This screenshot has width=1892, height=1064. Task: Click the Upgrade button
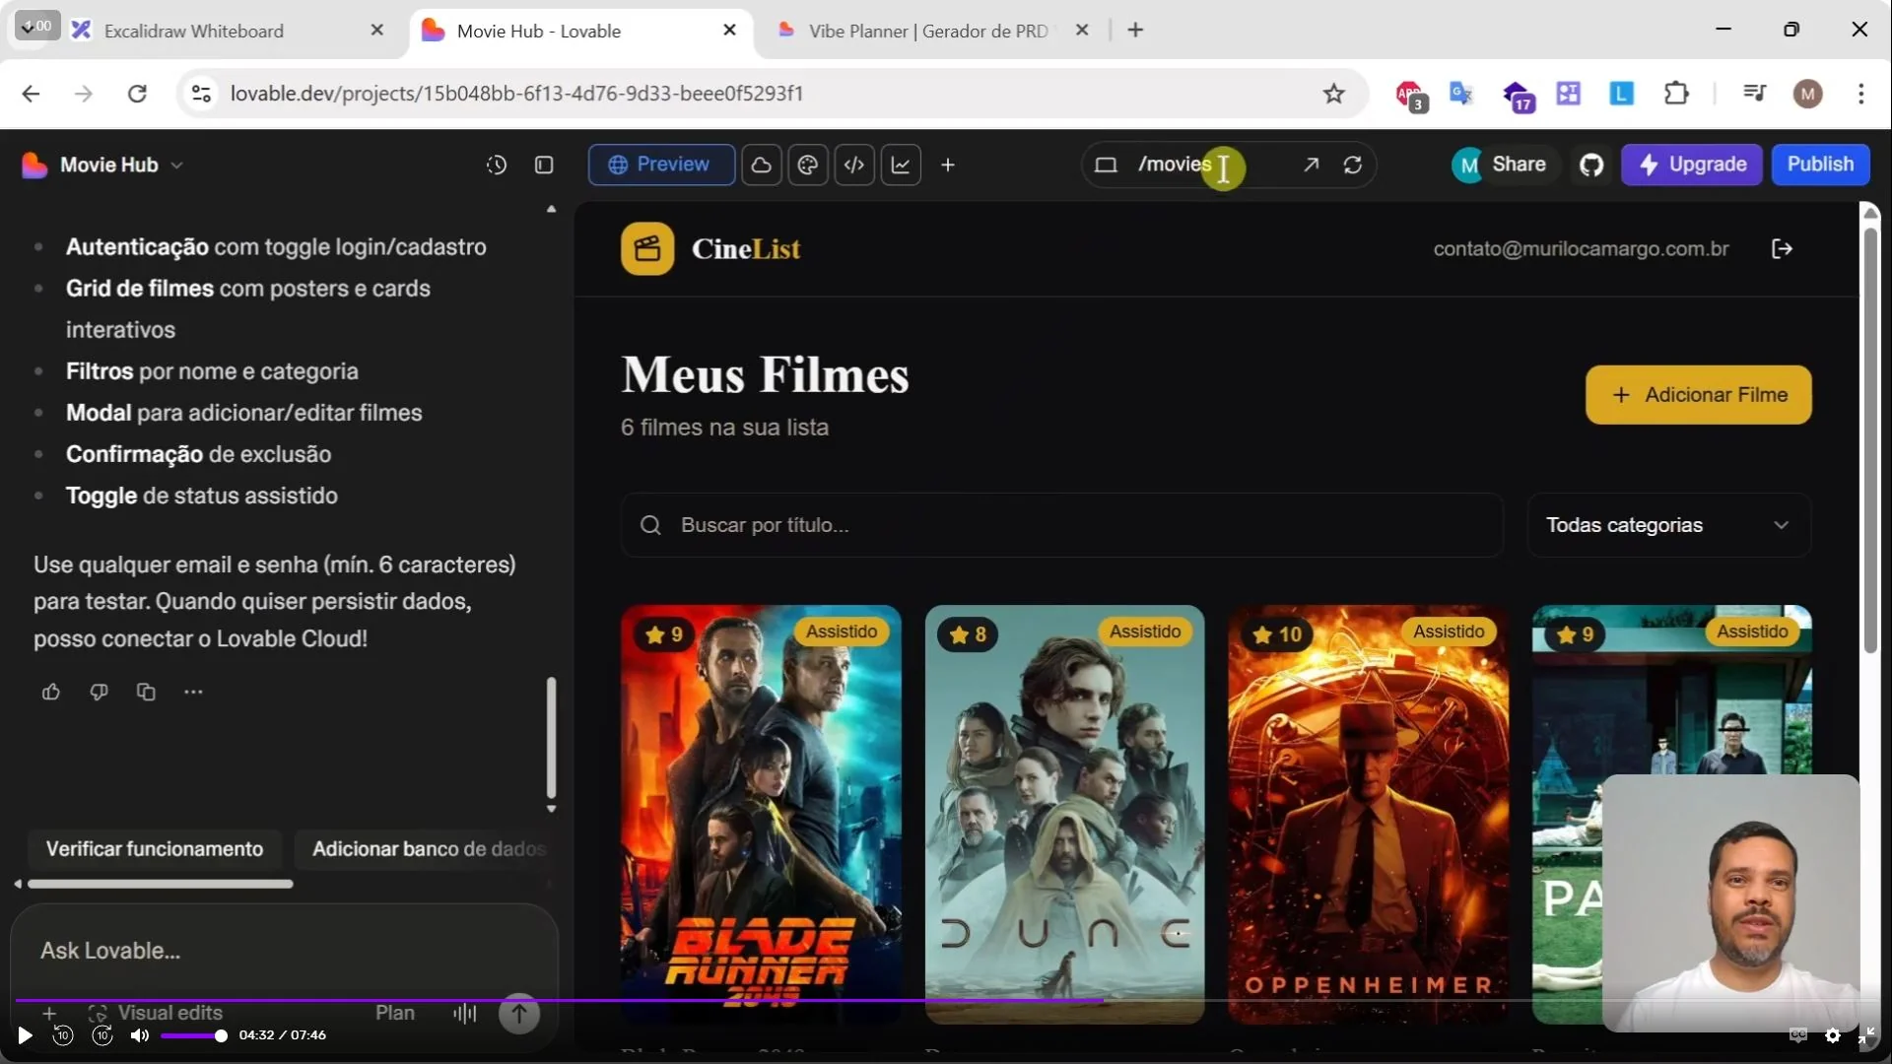click(x=1692, y=165)
